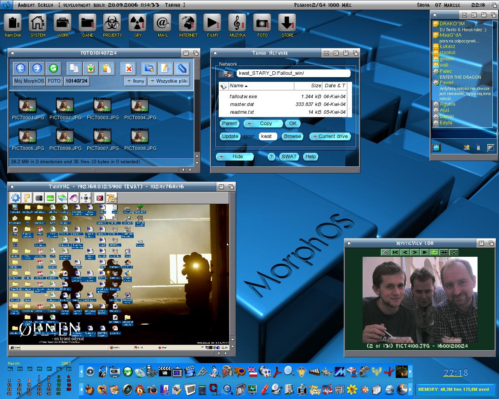
Task: Open TwinVNC settings gear icon
Action: tap(15, 198)
